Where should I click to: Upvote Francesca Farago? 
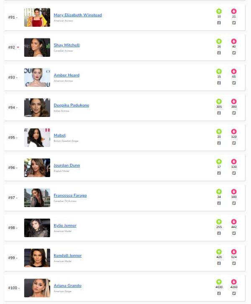(219, 192)
